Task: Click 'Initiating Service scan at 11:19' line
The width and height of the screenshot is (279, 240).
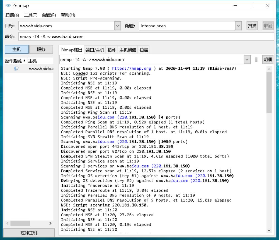Action: 100,161
